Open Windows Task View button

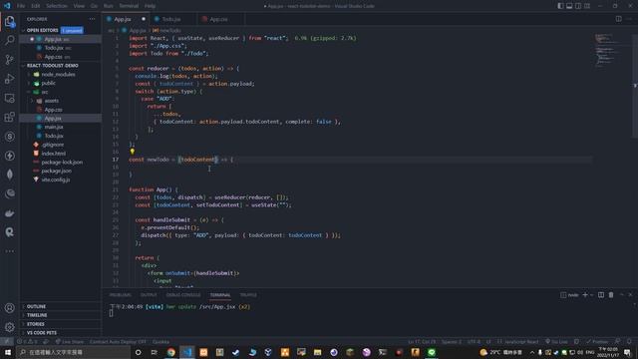[155, 352]
